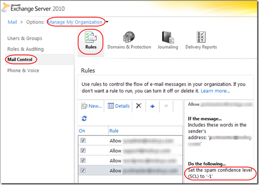
Task: Expand the Manage My Organization dropdown arrow
Action: [x=107, y=22]
